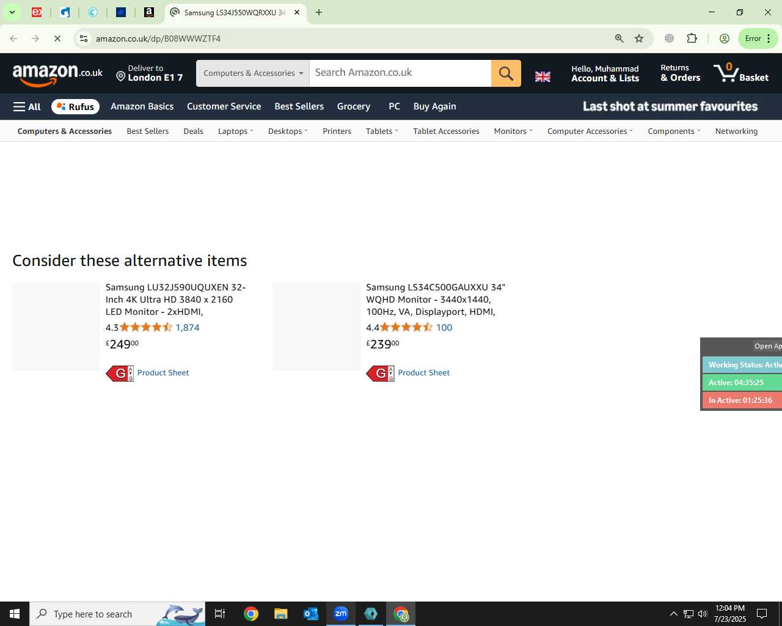The height and width of the screenshot is (626, 782).
Task: Open the Samsung LS34C500GAUXXU monitor title
Action: 436,300
